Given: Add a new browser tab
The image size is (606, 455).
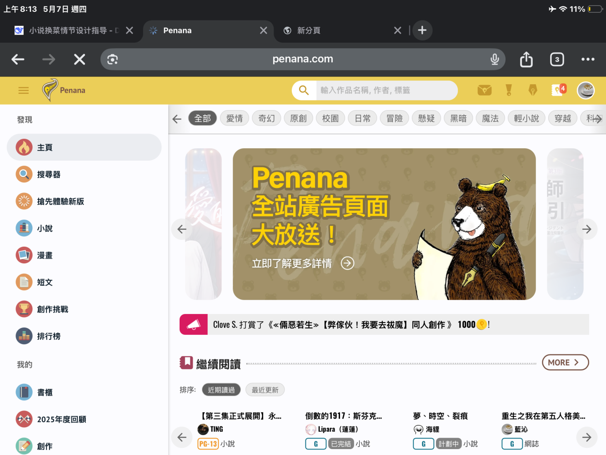Looking at the screenshot, I should click(x=422, y=30).
